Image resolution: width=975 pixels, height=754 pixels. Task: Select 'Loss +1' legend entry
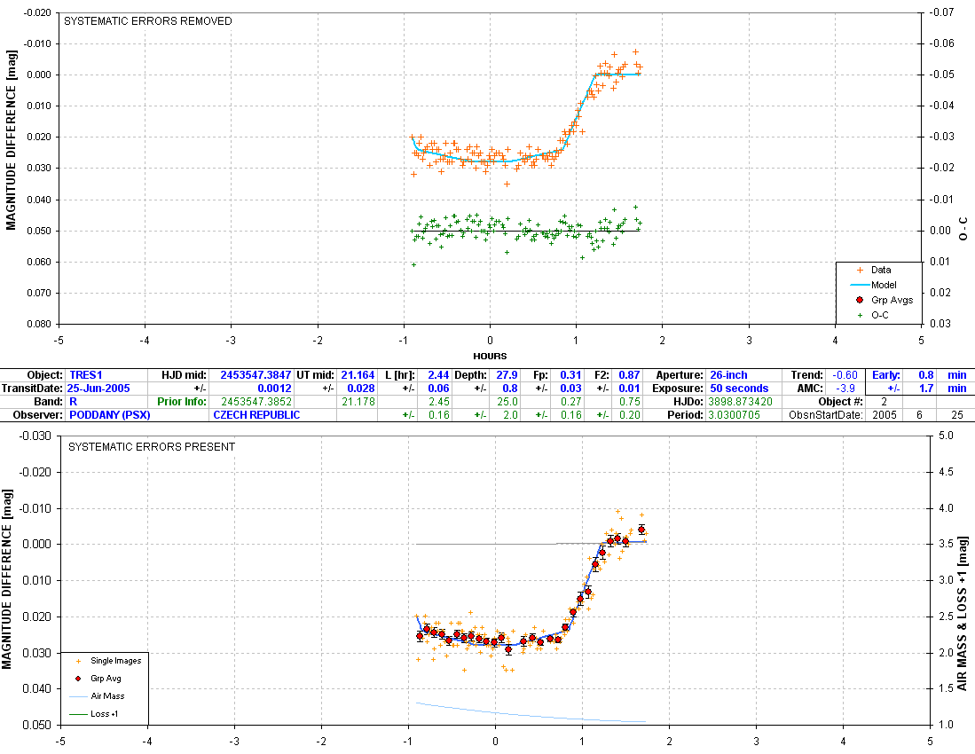pos(105,713)
